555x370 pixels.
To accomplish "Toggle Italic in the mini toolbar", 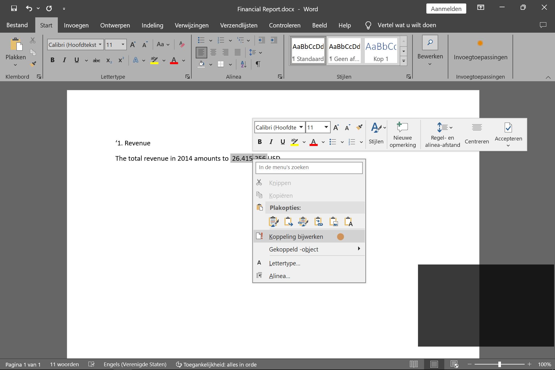I will [x=271, y=142].
